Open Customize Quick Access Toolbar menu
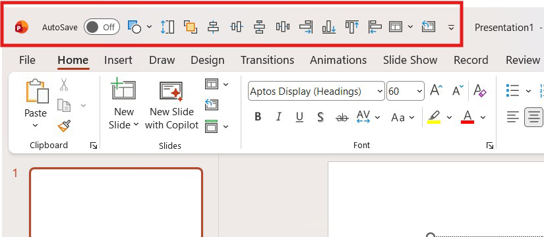The image size is (544, 237). click(x=451, y=27)
